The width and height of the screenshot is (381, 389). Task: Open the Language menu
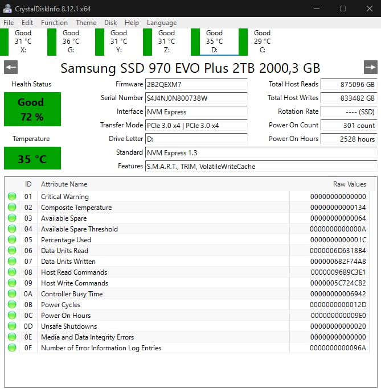pyautogui.click(x=162, y=23)
